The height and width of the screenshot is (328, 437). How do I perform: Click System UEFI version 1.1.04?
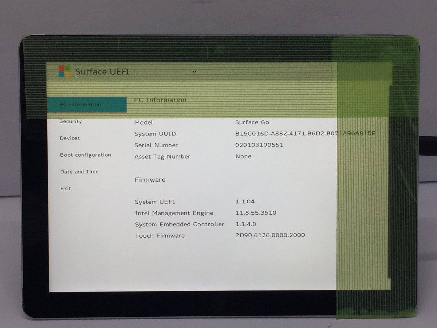click(x=245, y=202)
